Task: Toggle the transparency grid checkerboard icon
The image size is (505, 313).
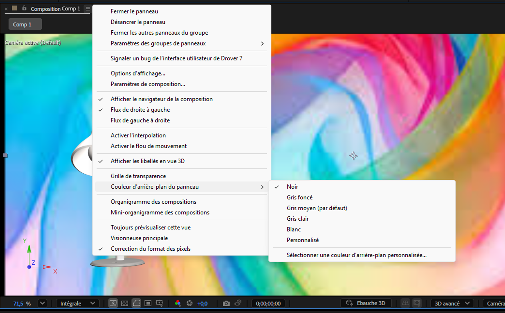Action: pyautogui.click(x=125, y=303)
